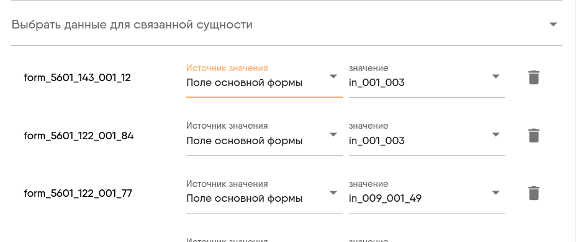The width and height of the screenshot is (578, 242).
Task: Open 'Источник значения' dropdown for form_5601_122_001_84
Action: coord(264,139)
